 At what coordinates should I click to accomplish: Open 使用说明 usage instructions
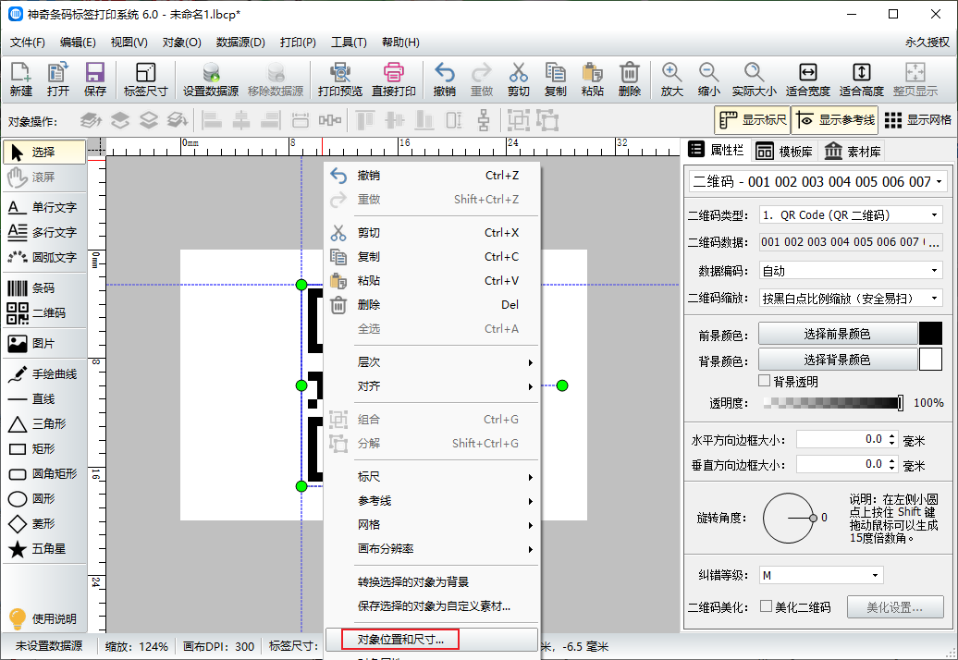pos(43,618)
